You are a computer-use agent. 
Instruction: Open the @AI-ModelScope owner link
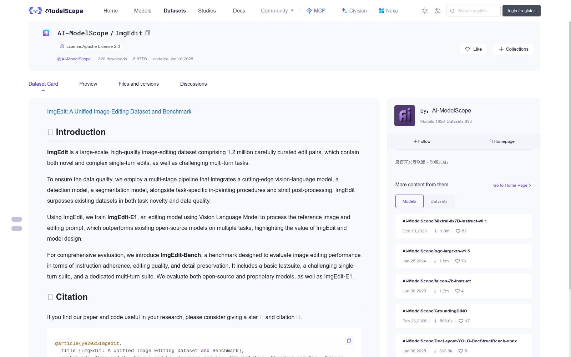(74, 59)
